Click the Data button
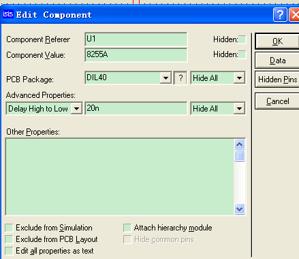The width and height of the screenshot is (299, 259). [x=277, y=61]
